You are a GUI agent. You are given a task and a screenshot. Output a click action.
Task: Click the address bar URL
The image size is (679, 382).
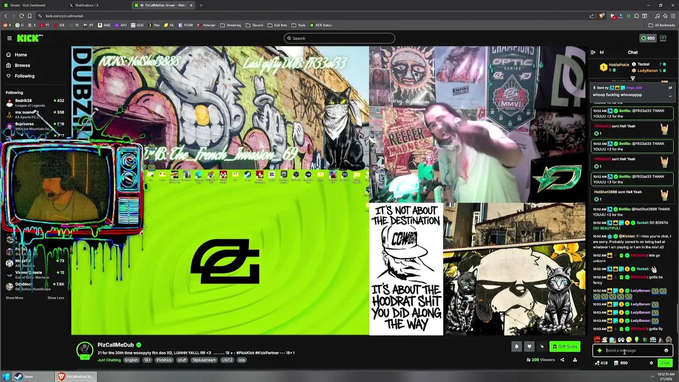[x=64, y=16]
